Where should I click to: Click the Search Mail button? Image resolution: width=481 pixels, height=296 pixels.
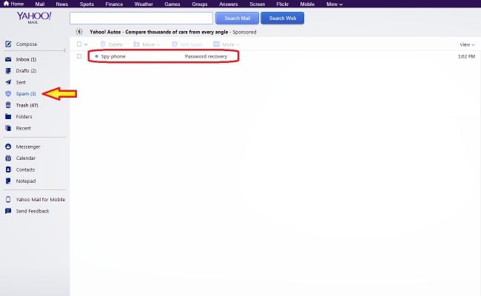click(237, 18)
